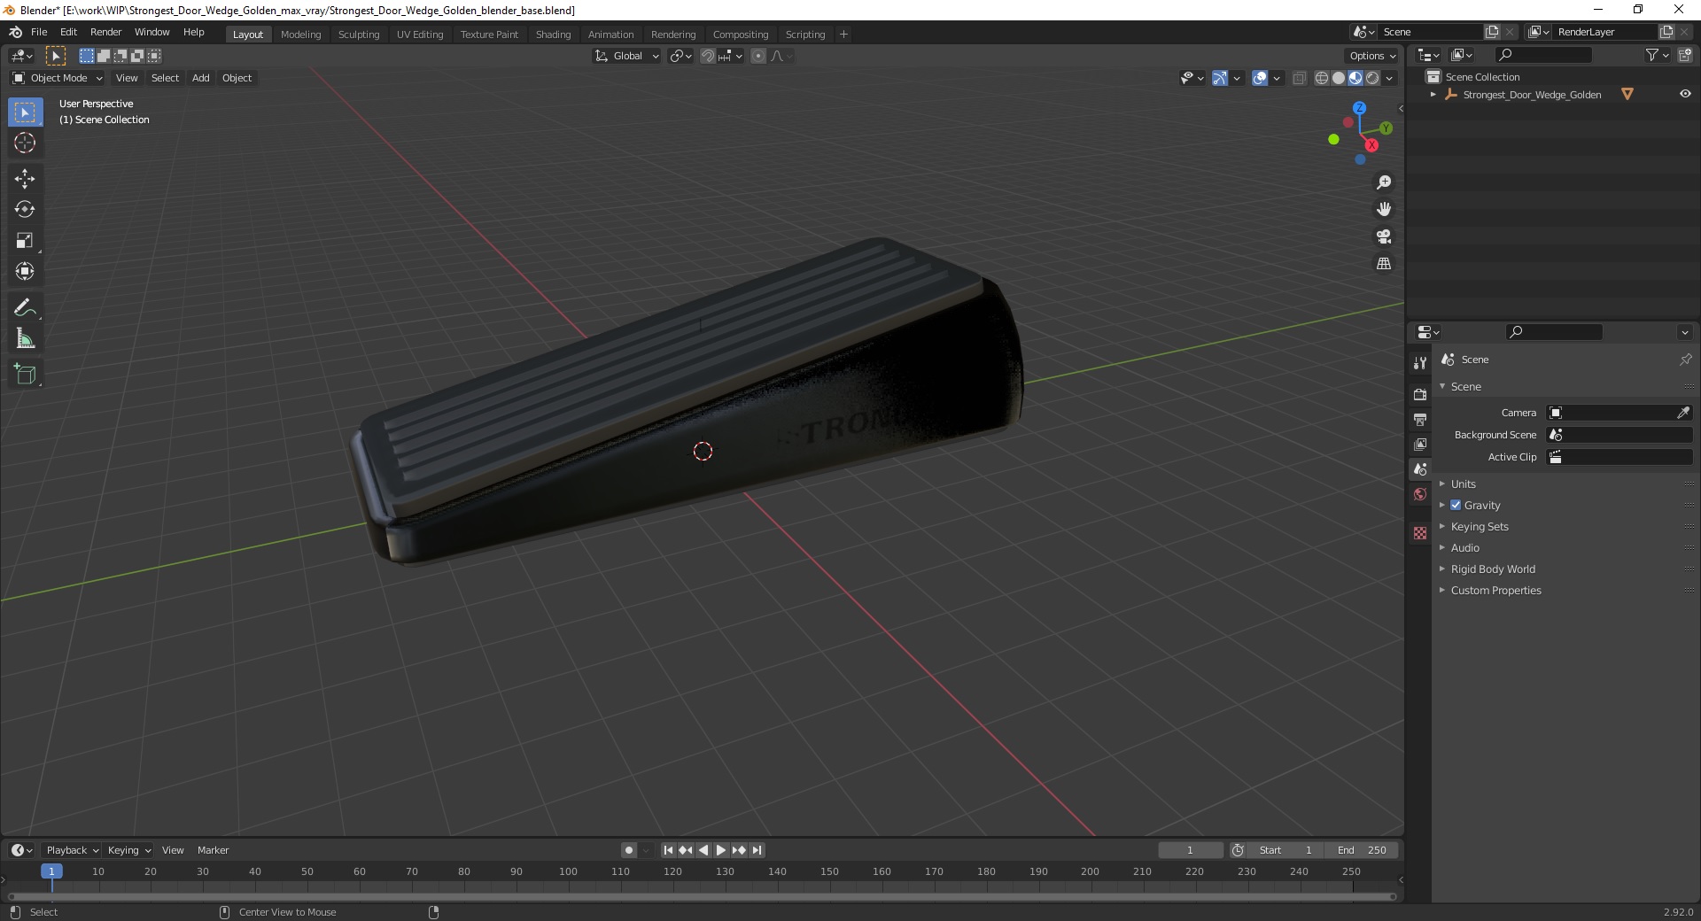Open the viewport Add menu

(x=201, y=78)
